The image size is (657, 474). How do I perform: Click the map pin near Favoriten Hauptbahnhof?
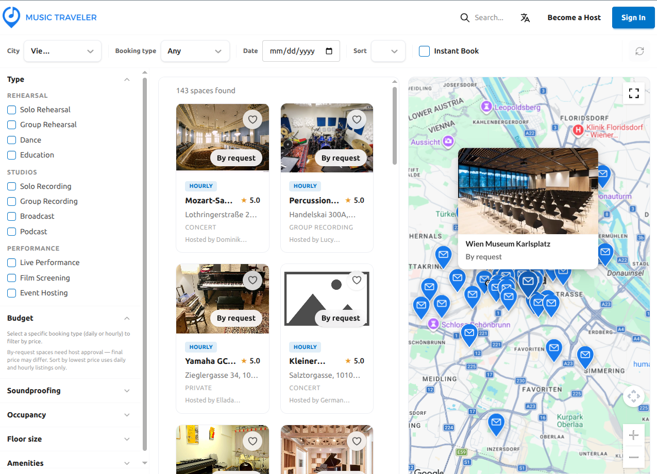tap(553, 349)
